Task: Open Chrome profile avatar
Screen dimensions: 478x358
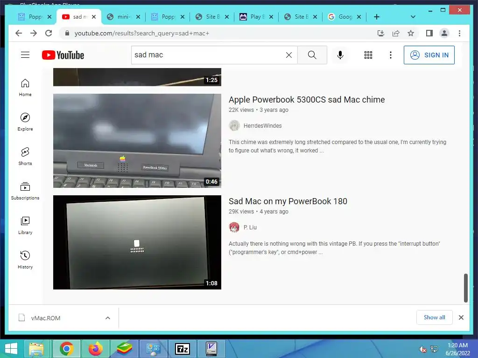Action: pos(444,33)
